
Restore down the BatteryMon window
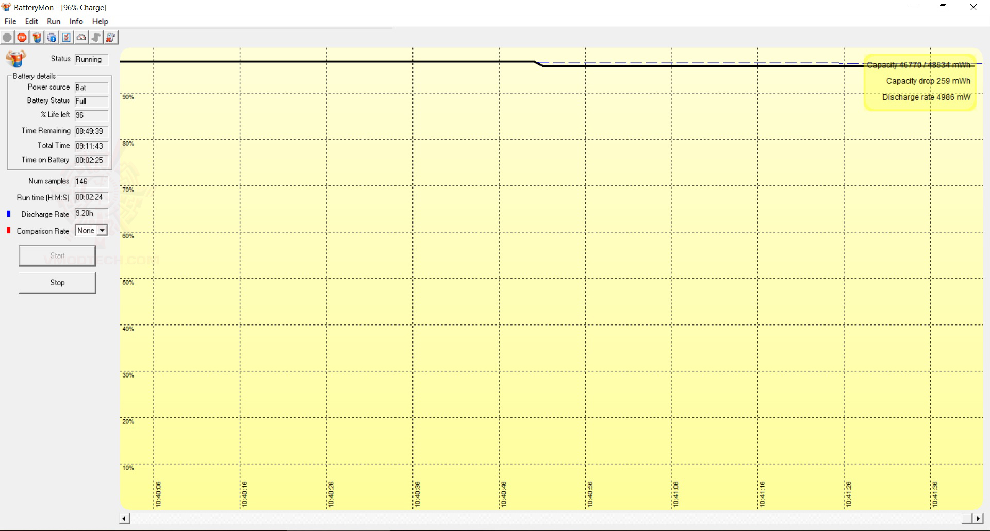(943, 7)
